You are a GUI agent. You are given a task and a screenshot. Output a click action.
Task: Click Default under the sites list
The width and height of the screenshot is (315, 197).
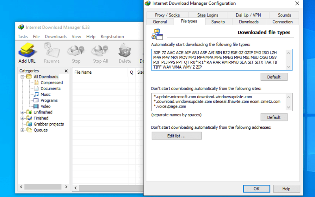click(x=274, y=117)
